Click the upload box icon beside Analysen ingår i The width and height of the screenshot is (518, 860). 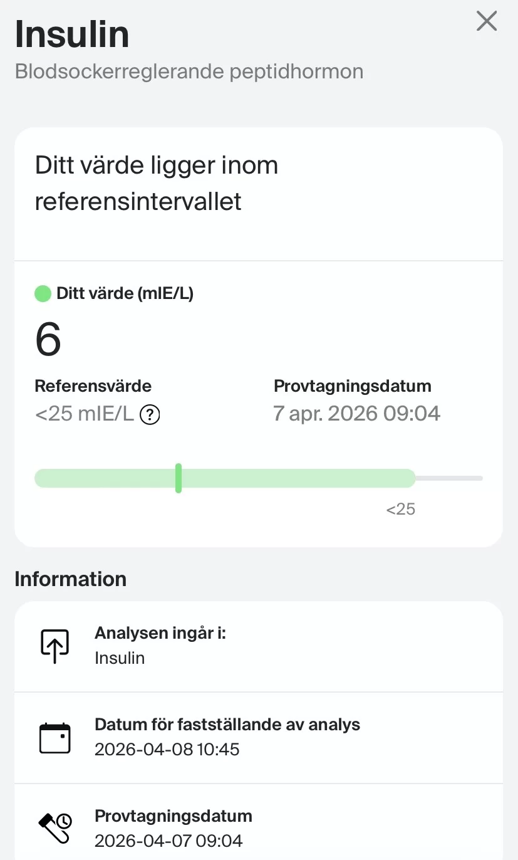pos(55,646)
